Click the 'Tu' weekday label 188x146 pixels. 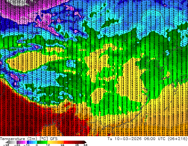click(x=110, y=139)
